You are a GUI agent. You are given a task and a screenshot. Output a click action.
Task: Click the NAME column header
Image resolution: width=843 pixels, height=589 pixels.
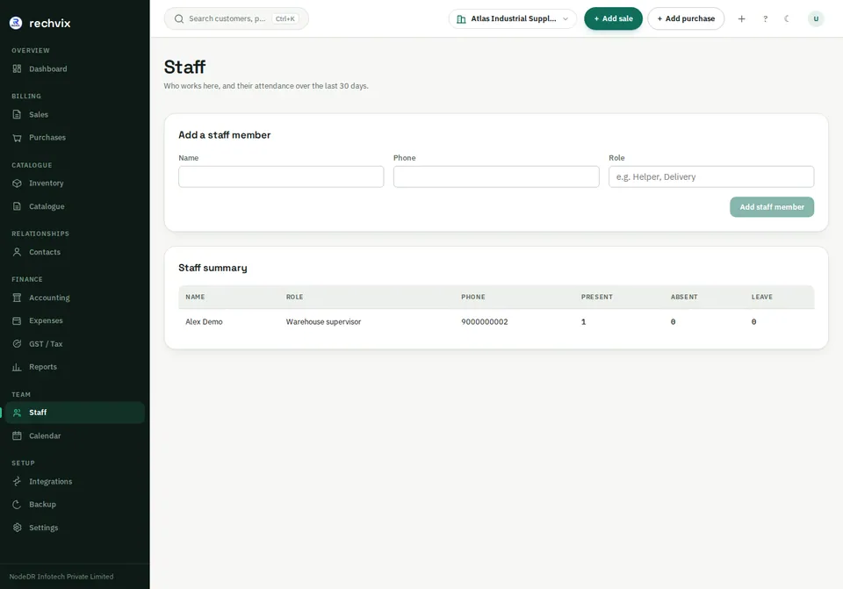click(x=195, y=298)
